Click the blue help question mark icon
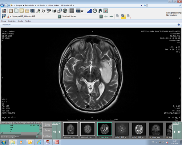182x145 pixels. [179, 25]
